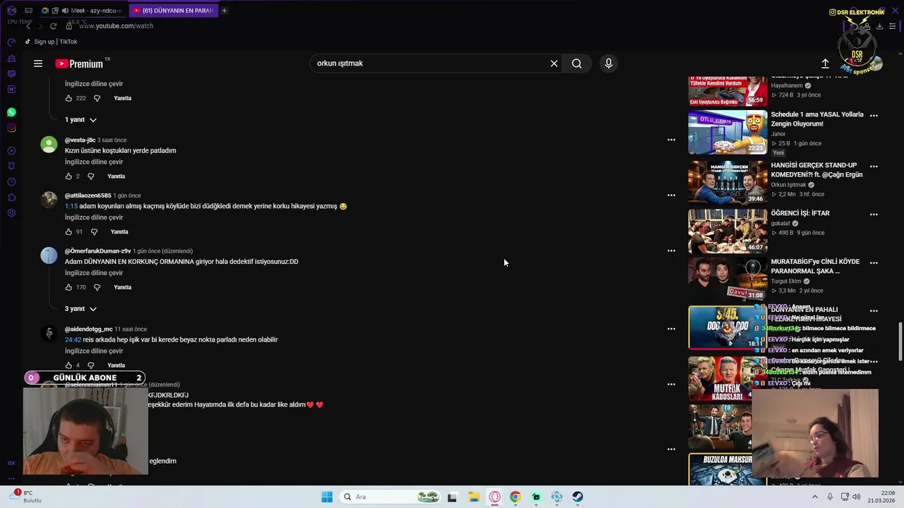
Task: Dislike the comment by @aidendotgg_mc
Action: pyautogui.click(x=90, y=365)
